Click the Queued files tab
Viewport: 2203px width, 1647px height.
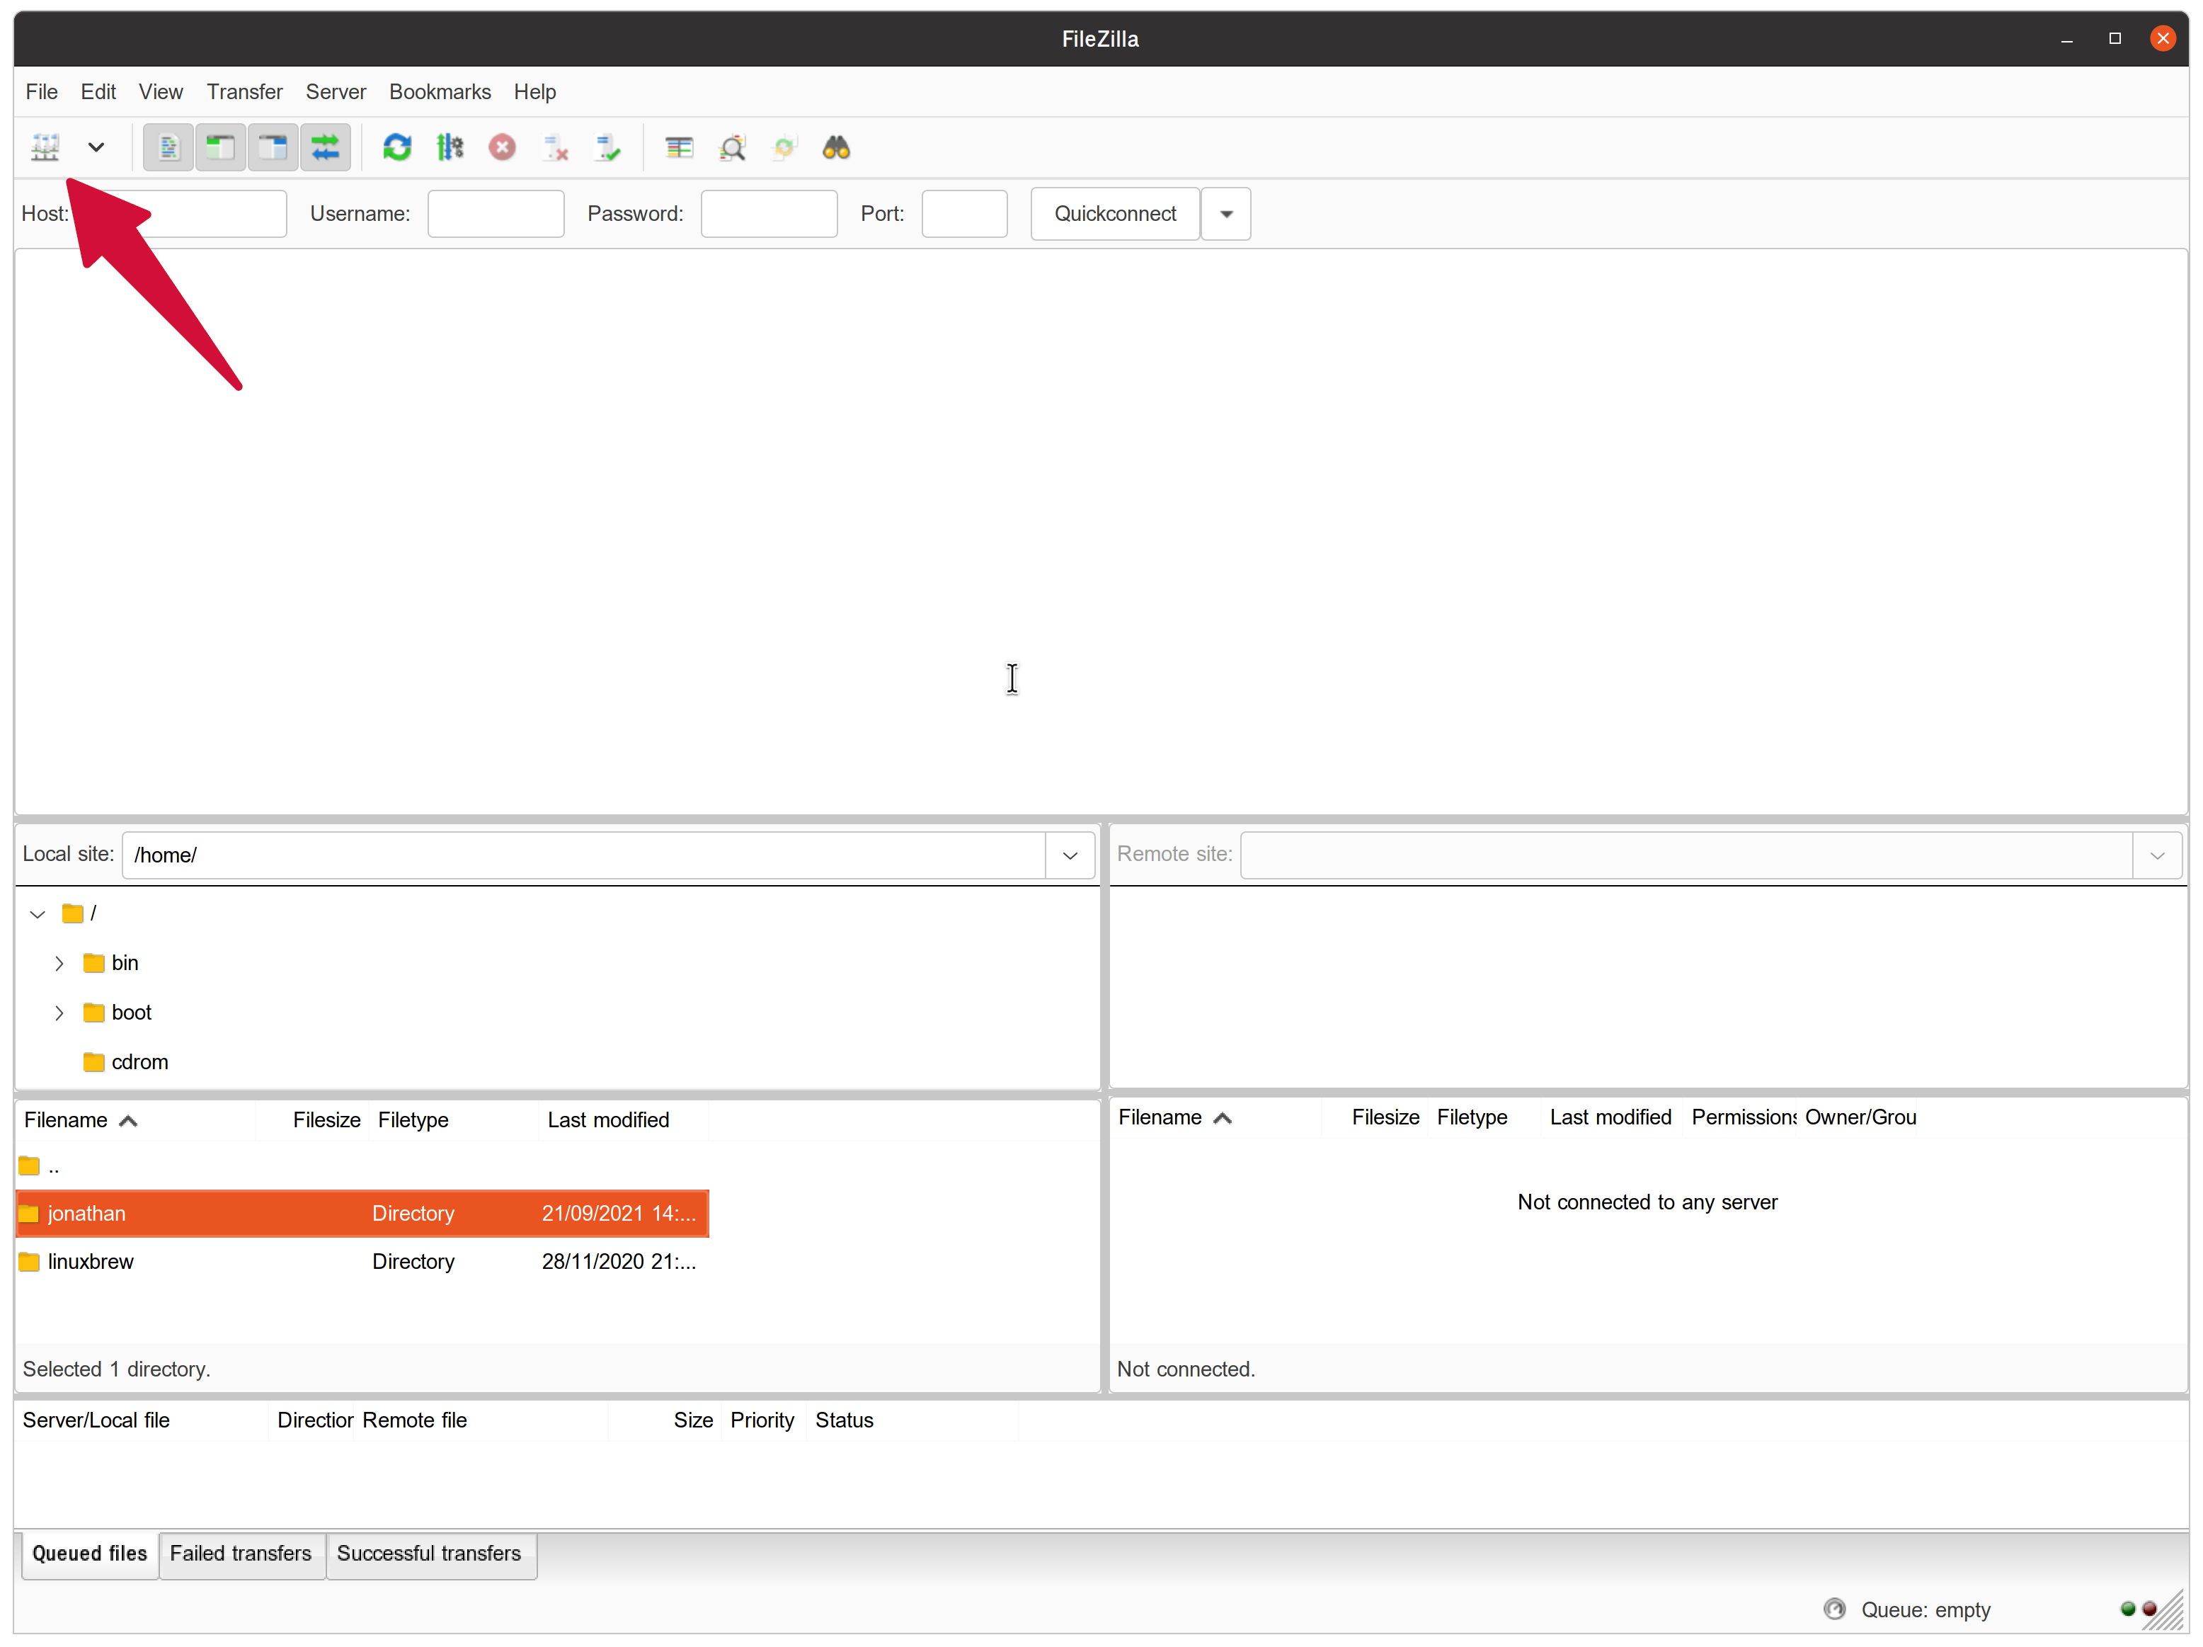88,1554
